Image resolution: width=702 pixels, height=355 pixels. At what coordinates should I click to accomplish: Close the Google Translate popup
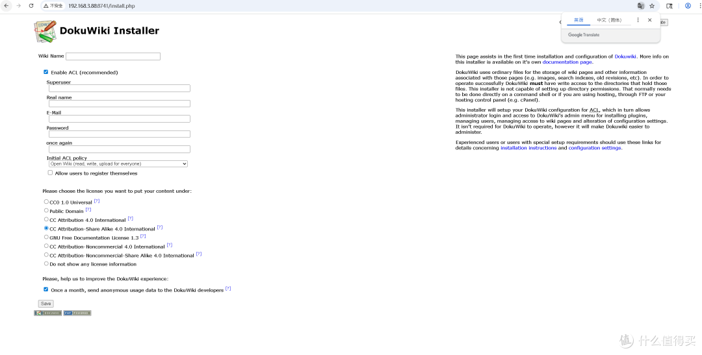pyautogui.click(x=649, y=20)
